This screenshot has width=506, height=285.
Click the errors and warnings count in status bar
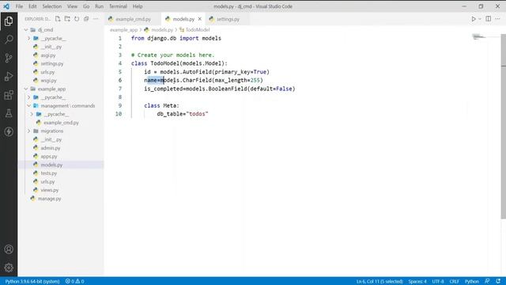[74, 282]
